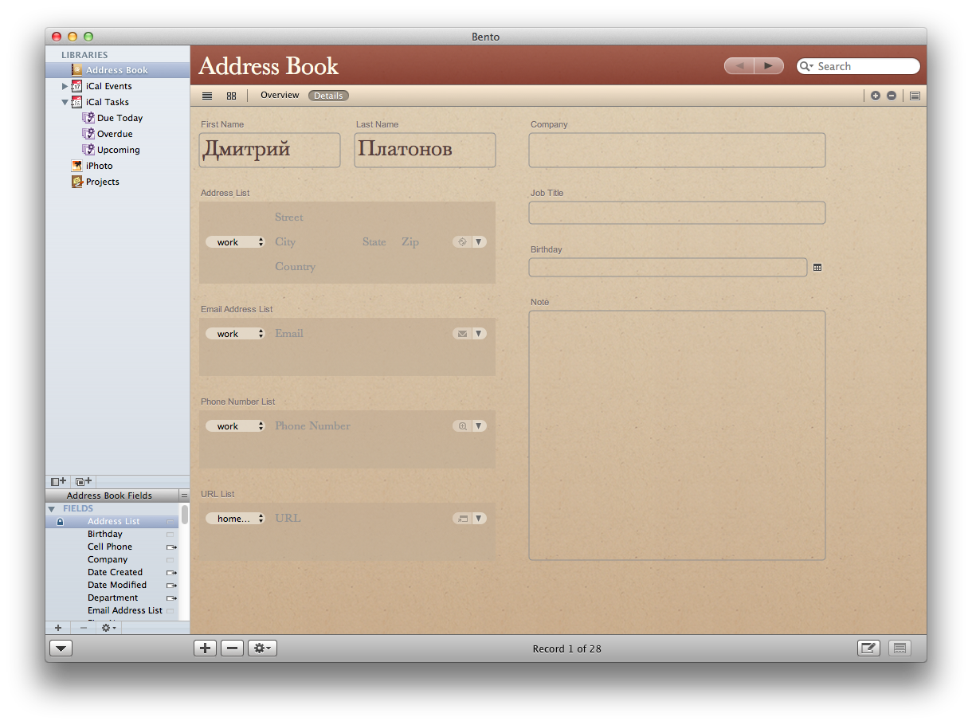972x725 pixels.
Task: Toggle the table split view button bottom right
Action: pos(899,649)
